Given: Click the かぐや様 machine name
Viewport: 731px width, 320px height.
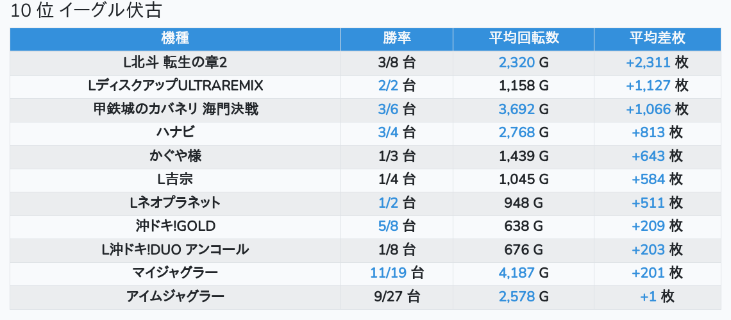Looking at the screenshot, I should 175,156.
